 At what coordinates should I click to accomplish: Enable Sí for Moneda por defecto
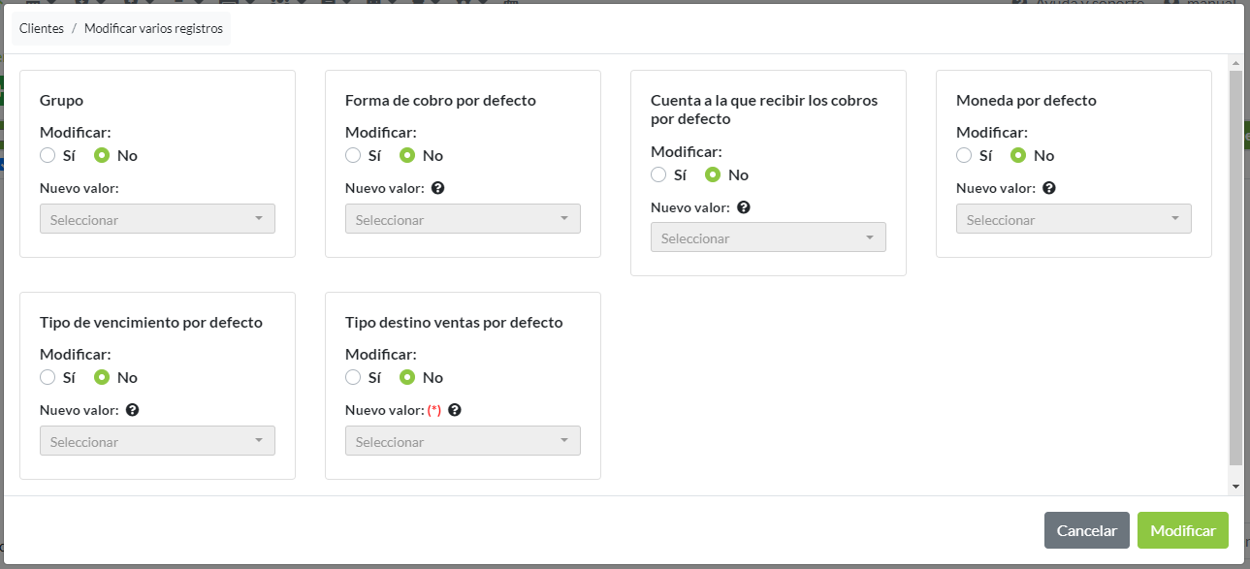(x=964, y=155)
